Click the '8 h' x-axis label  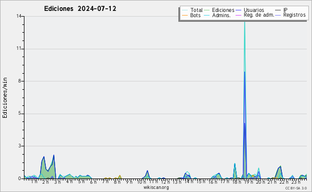click(x=117, y=182)
